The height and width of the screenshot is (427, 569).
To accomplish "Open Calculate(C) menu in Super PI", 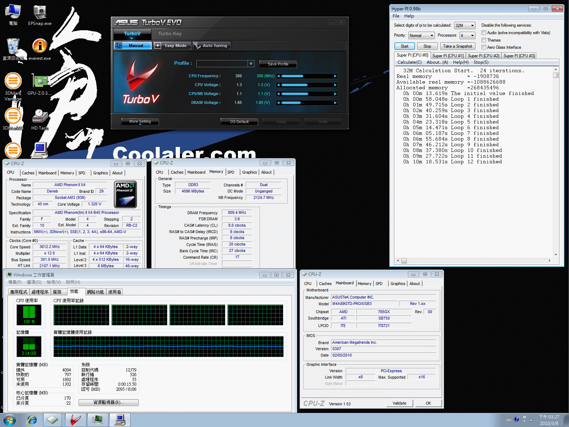I will coord(409,62).
